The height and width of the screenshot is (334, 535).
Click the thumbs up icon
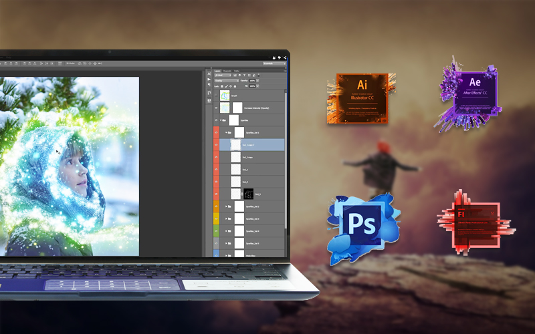point(274,57)
